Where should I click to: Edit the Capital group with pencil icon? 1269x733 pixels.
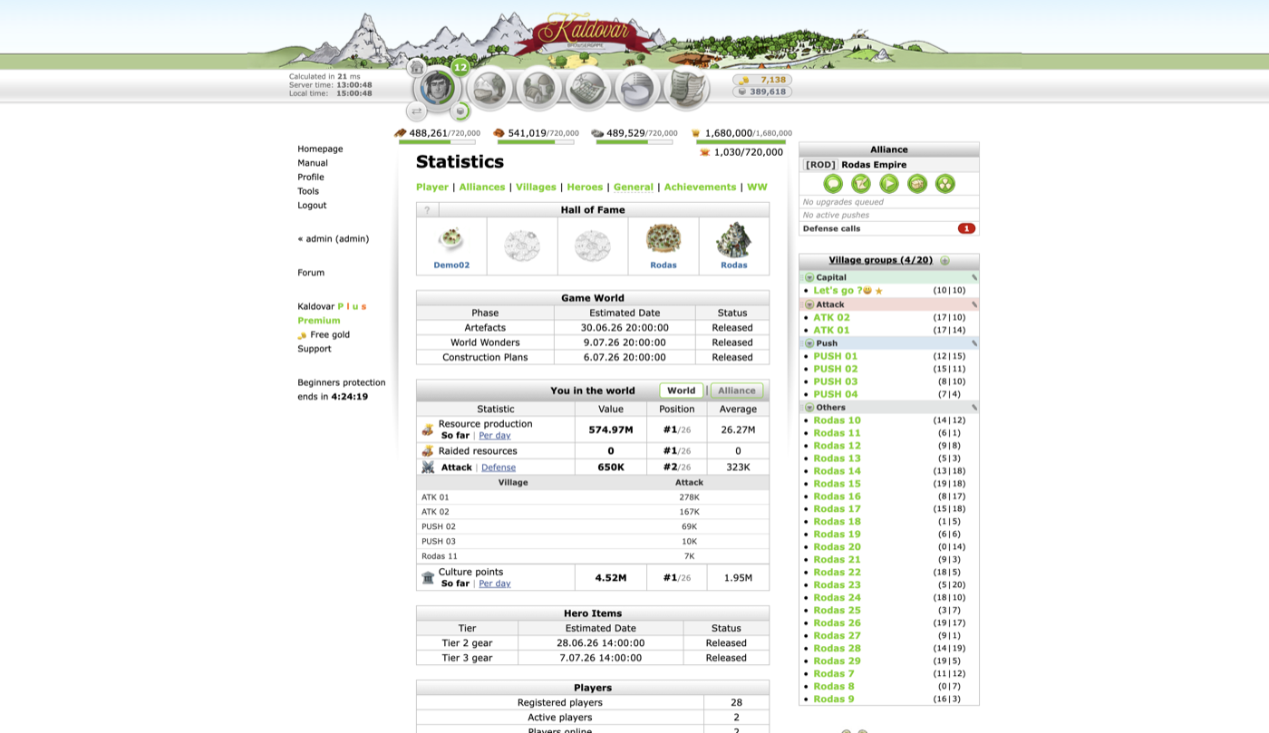[x=974, y=278]
